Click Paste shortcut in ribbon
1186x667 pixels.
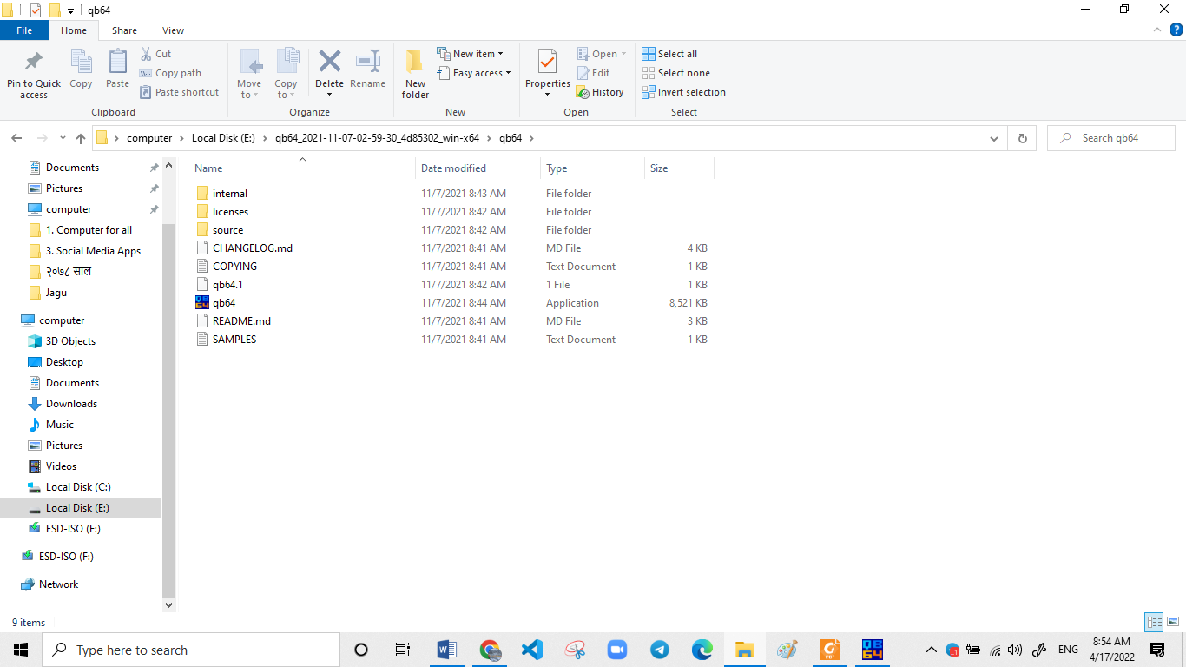[x=179, y=92]
